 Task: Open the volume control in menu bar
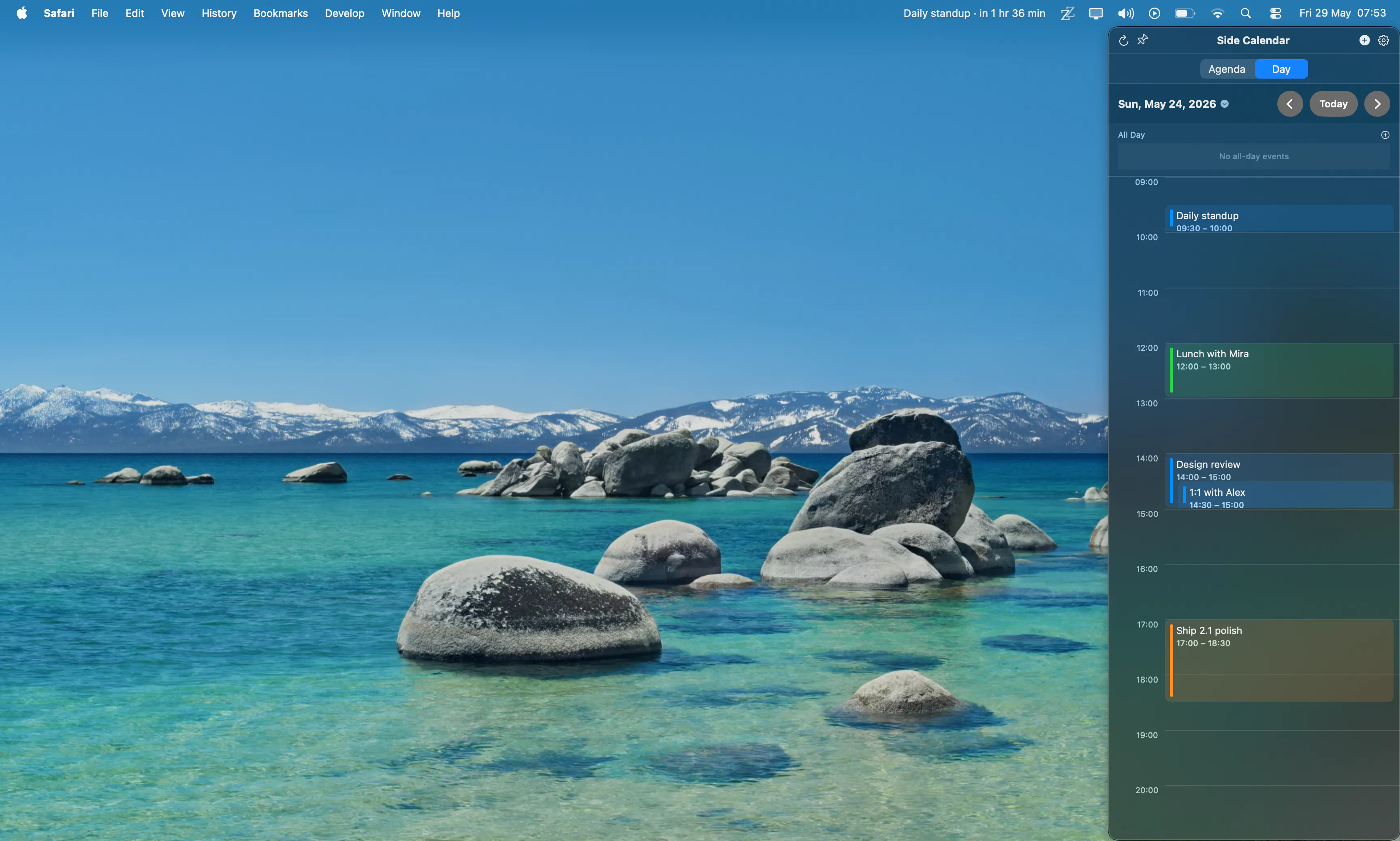pyautogui.click(x=1125, y=13)
